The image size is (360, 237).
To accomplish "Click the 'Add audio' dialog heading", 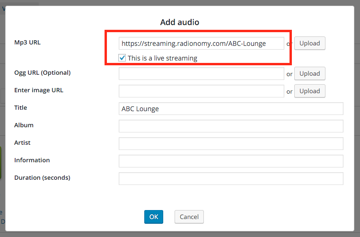I will click(180, 22).
